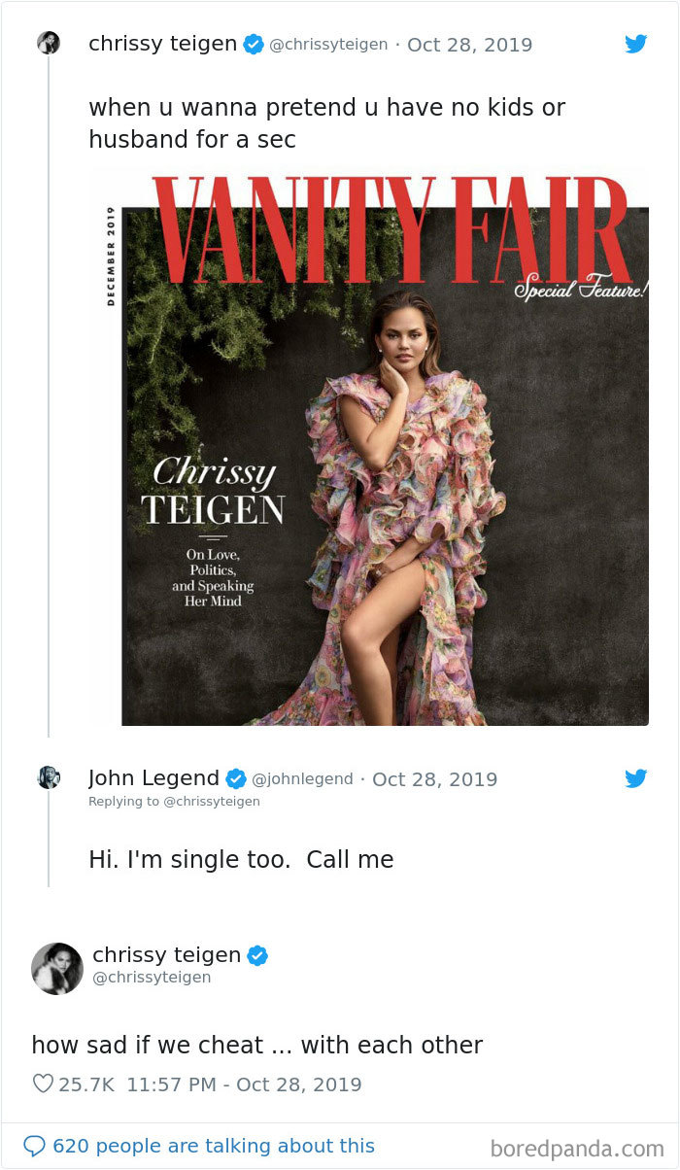The height and width of the screenshot is (1170, 680).
Task: Click the verified badge on the bottom chrissy teigen tweet
Action: [255, 955]
